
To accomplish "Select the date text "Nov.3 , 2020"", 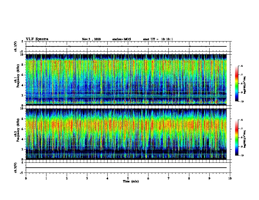I will click(91, 39).
